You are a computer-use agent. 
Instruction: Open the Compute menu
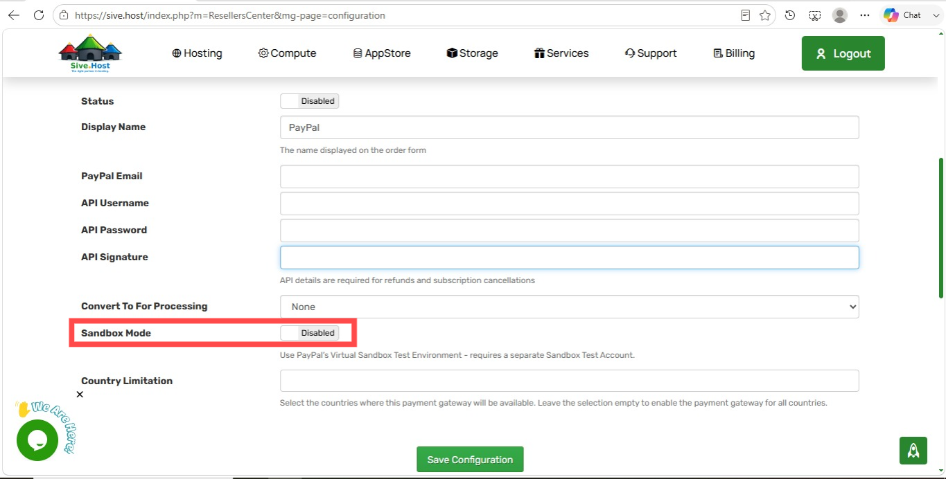[x=287, y=53]
